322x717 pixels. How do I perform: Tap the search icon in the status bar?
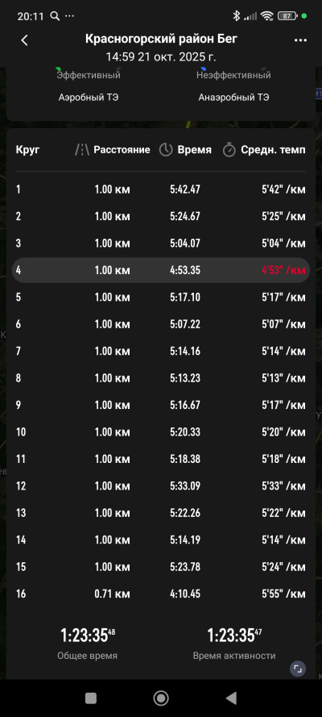tap(55, 16)
